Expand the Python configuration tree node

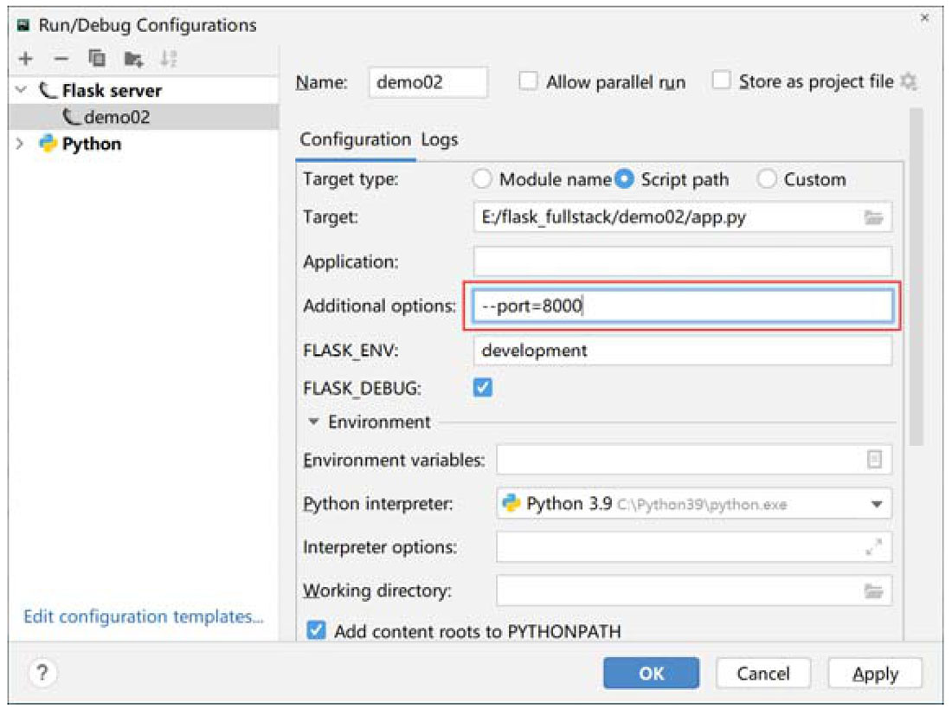21,144
